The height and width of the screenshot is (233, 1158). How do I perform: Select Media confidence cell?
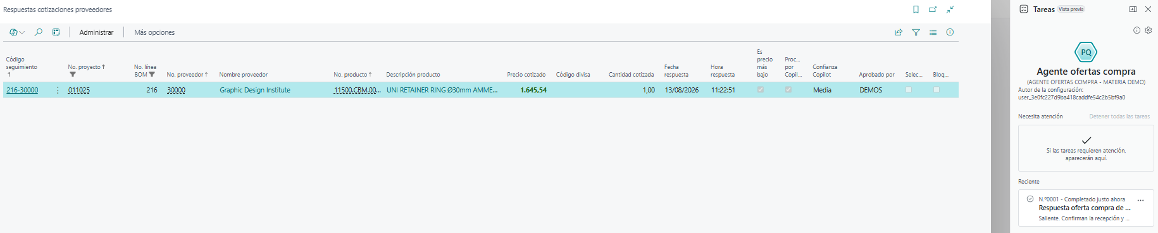822,90
